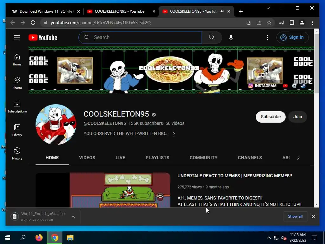This screenshot has height=244, width=325.
Task: Open File Explorer from the taskbar
Action: (70, 238)
